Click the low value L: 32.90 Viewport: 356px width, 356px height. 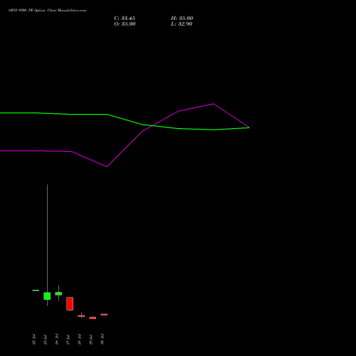(x=182, y=24)
